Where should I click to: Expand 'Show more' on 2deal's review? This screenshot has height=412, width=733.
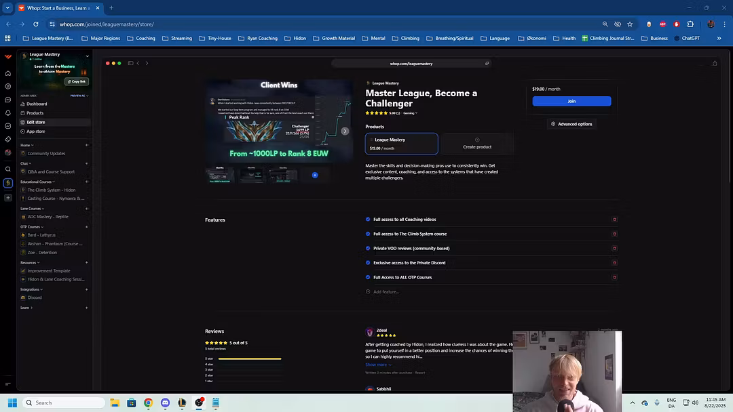pos(377,365)
